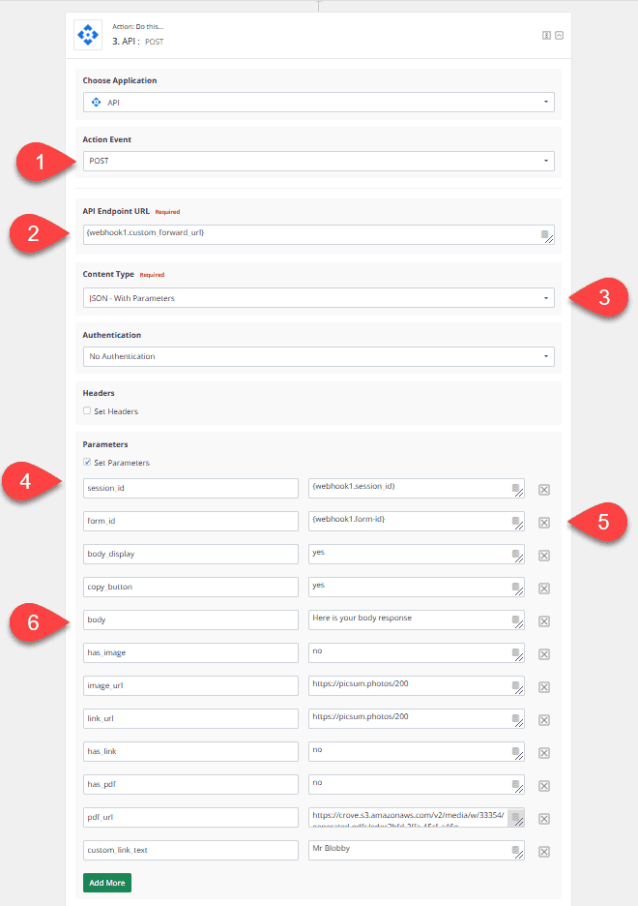Image resolution: width=638 pixels, height=906 pixels.
Task: Click the image_url parameter name field
Action: coord(190,686)
